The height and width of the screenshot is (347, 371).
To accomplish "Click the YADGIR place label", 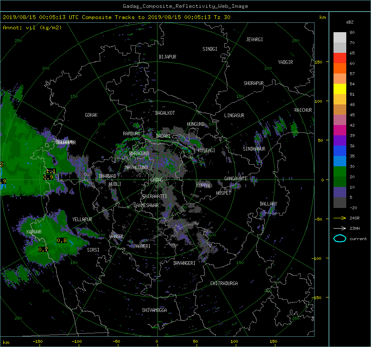I will [285, 62].
